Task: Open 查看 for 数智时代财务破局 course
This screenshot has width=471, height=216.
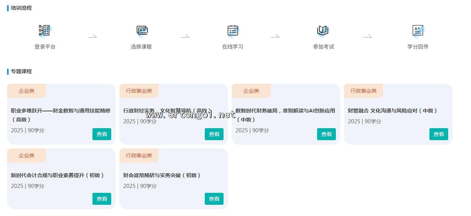Action: (326, 134)
